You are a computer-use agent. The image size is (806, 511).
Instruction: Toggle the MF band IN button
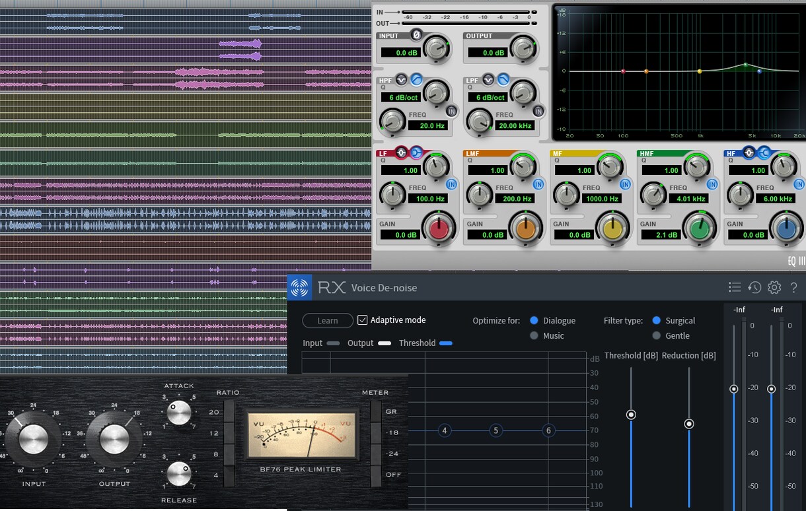tap(625, 184)
